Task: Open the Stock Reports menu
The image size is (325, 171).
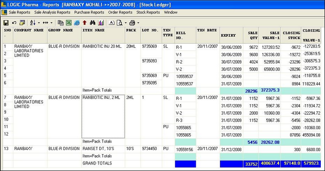Action: click(x=148, y=12)
